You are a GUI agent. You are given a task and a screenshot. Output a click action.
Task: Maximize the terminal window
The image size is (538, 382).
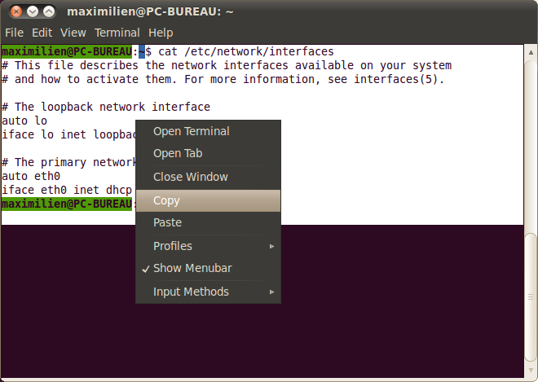click(48, 12)
